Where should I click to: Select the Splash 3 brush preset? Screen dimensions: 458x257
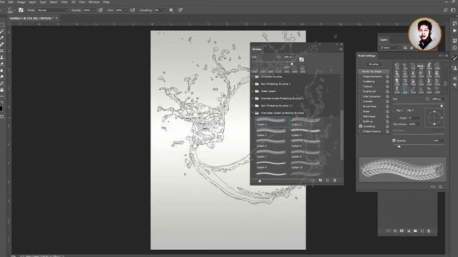272,133
